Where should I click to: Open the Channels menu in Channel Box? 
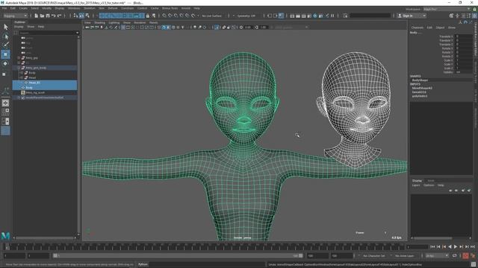(418, 28)
